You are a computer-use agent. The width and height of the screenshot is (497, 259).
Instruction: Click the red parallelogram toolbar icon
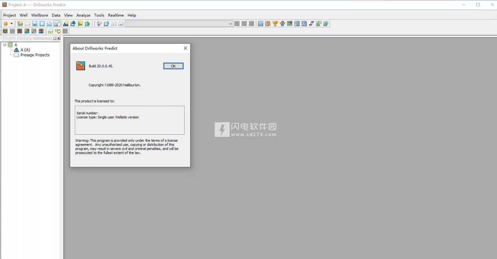311,24
